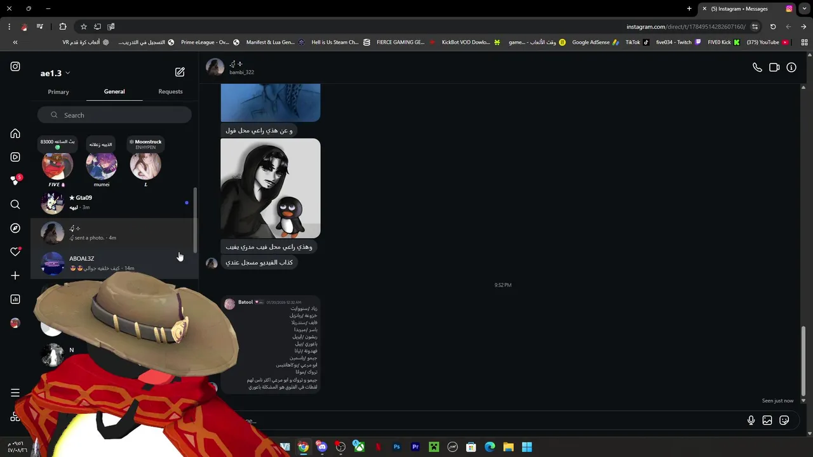
Task: Open the dashboard chart icon in the sidebar
Action: [15, 299]
